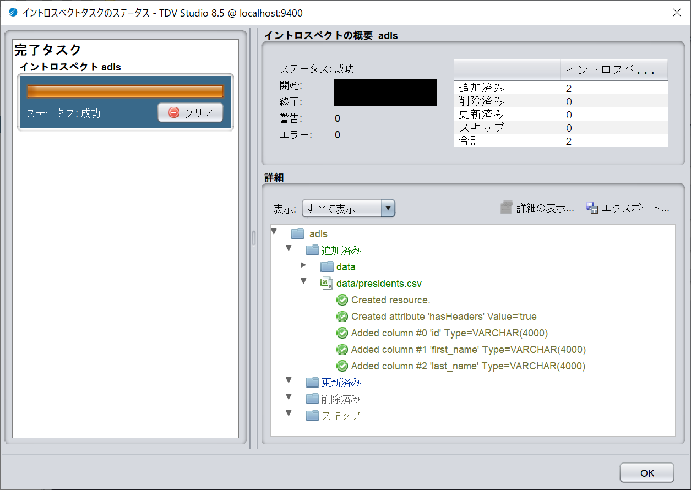Open 詳細の表示 details view
The height and width of the screenshot is (490, 691).
[x=537, y=208]
